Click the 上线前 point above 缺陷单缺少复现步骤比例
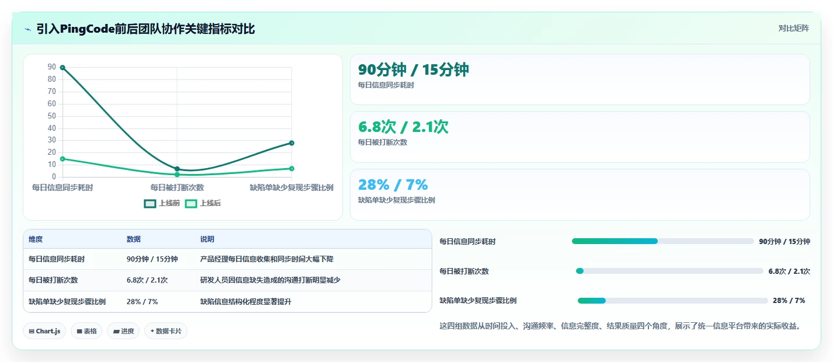The height and width of the screenshot is (362, 833). coord(291,143)
